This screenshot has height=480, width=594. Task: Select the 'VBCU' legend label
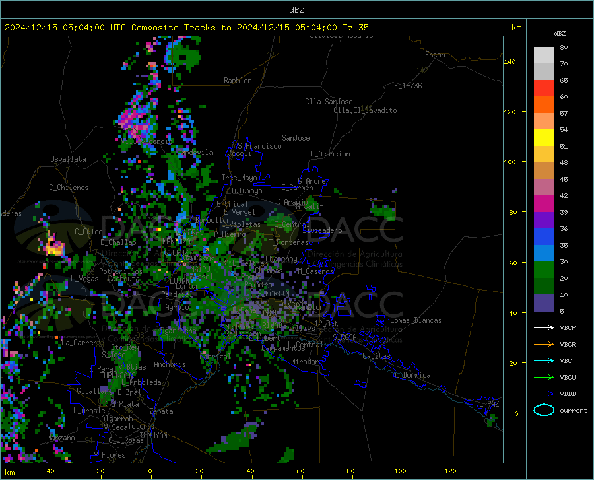[568, 378]
